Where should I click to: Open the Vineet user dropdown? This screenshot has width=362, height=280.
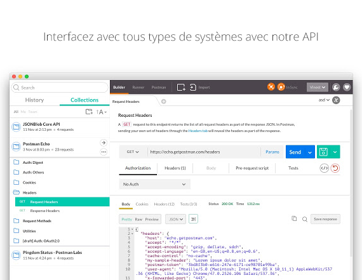[317, 87]
